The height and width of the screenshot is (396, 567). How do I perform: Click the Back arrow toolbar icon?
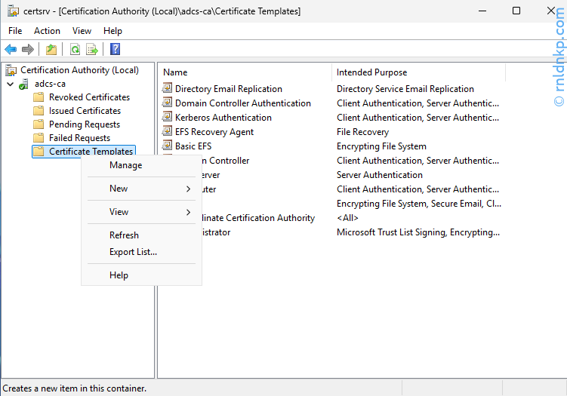[x=11, y=50]
